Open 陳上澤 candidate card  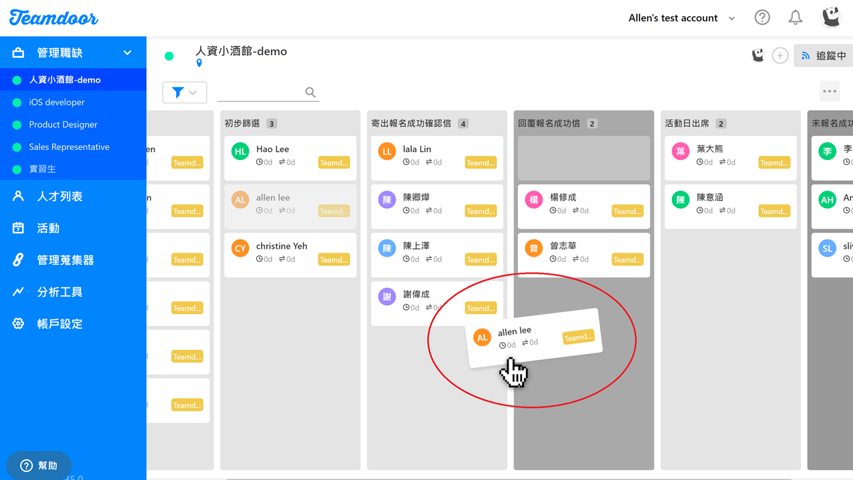pyautogui.click(x=437, y=255)
